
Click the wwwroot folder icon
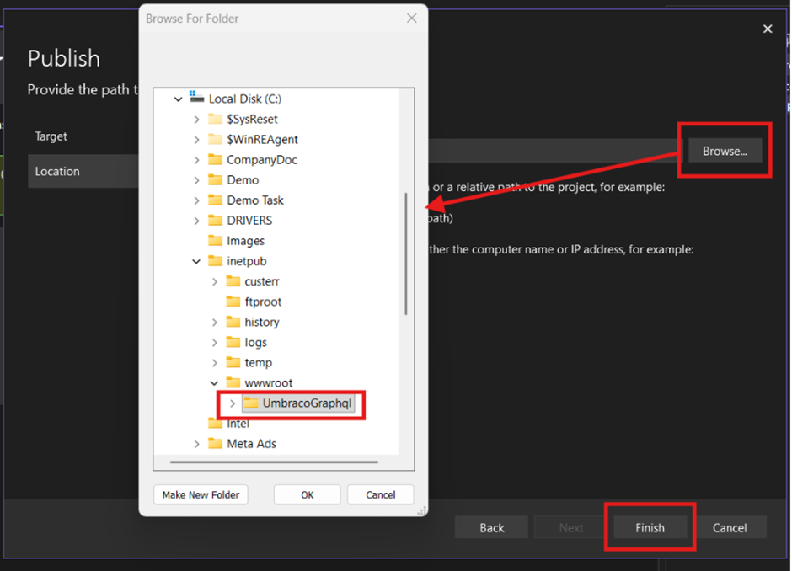[x=233, y=383]
